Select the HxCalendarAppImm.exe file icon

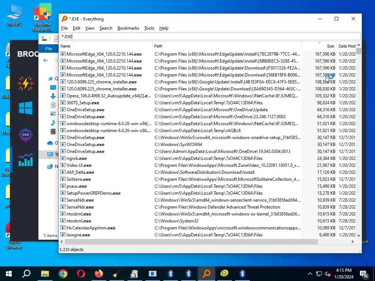63,228
